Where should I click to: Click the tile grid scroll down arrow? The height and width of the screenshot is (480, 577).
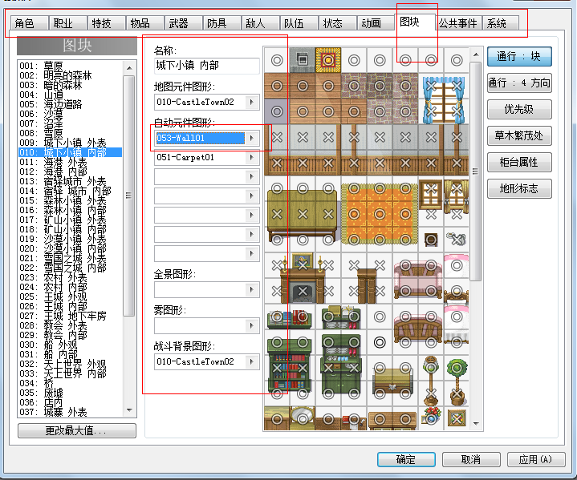click(x=475, y=424)
